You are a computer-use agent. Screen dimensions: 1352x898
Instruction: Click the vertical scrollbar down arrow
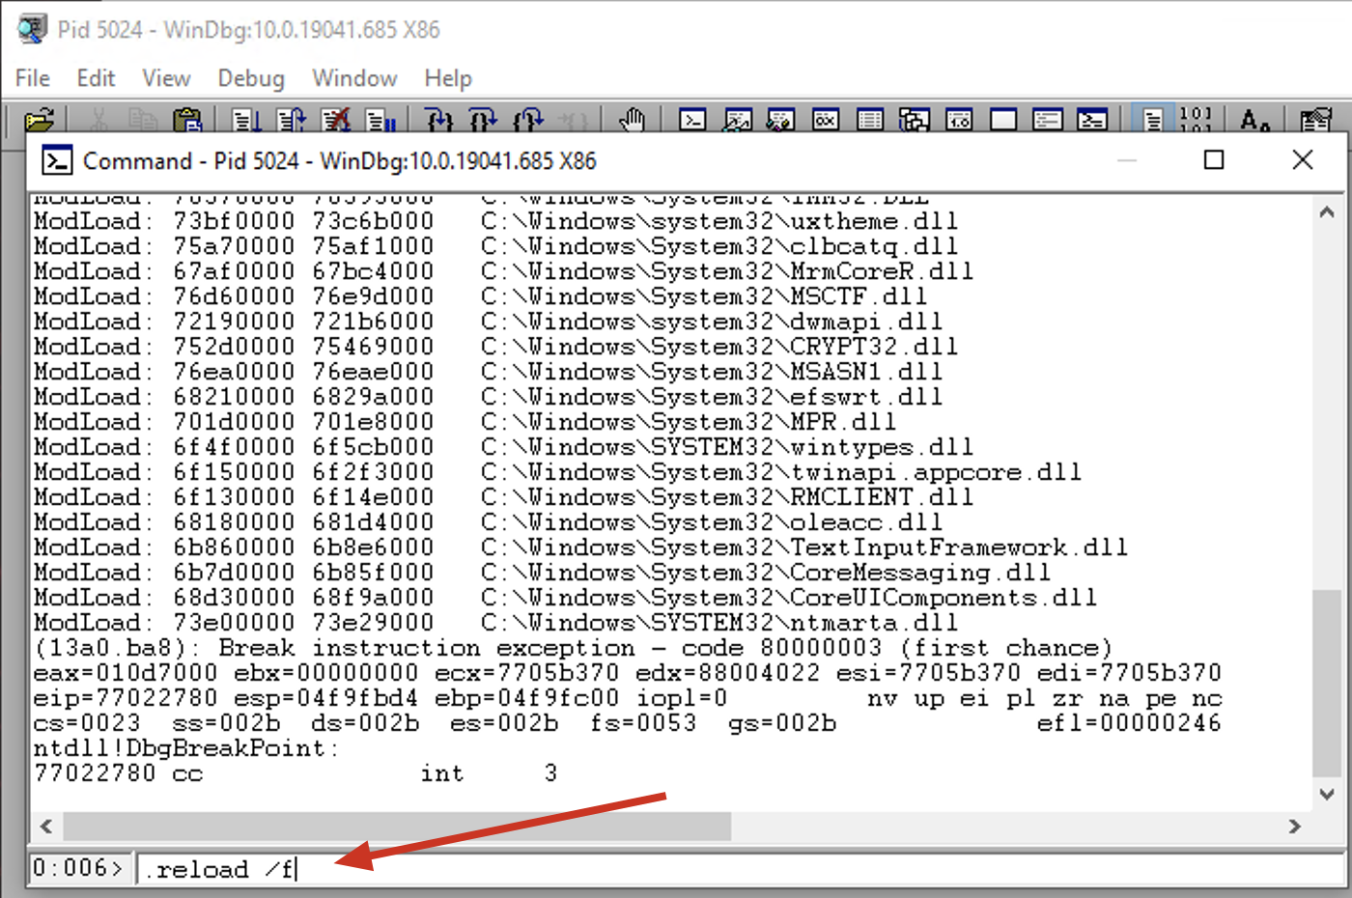[1327, 795]
